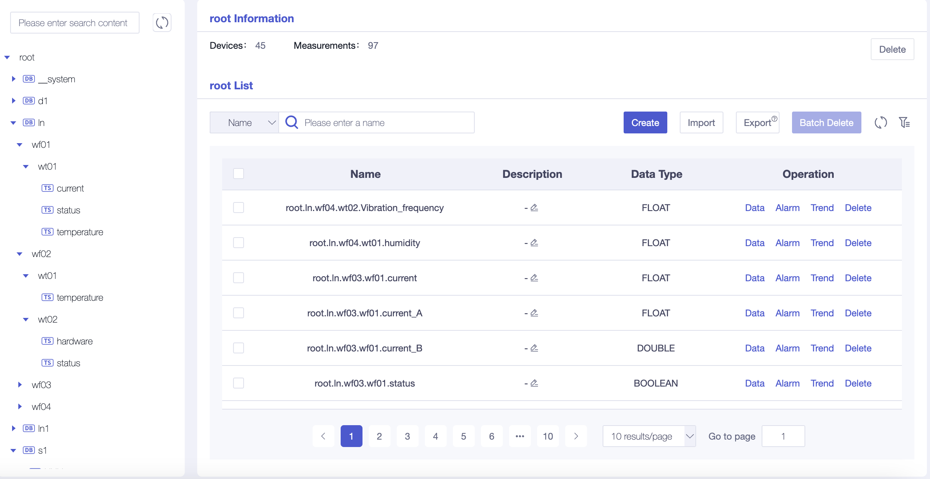Open the 10 results/page dropdown
Viewport: 930px width, 479px height.
(649, 436)
